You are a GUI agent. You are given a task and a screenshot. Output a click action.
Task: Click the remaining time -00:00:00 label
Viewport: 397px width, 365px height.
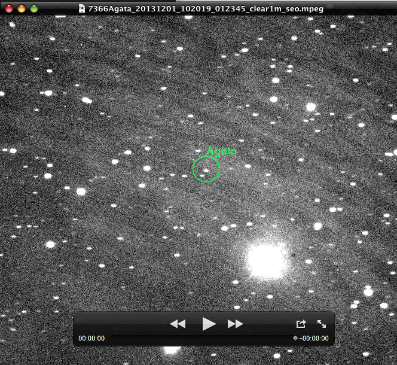[314, 338]
